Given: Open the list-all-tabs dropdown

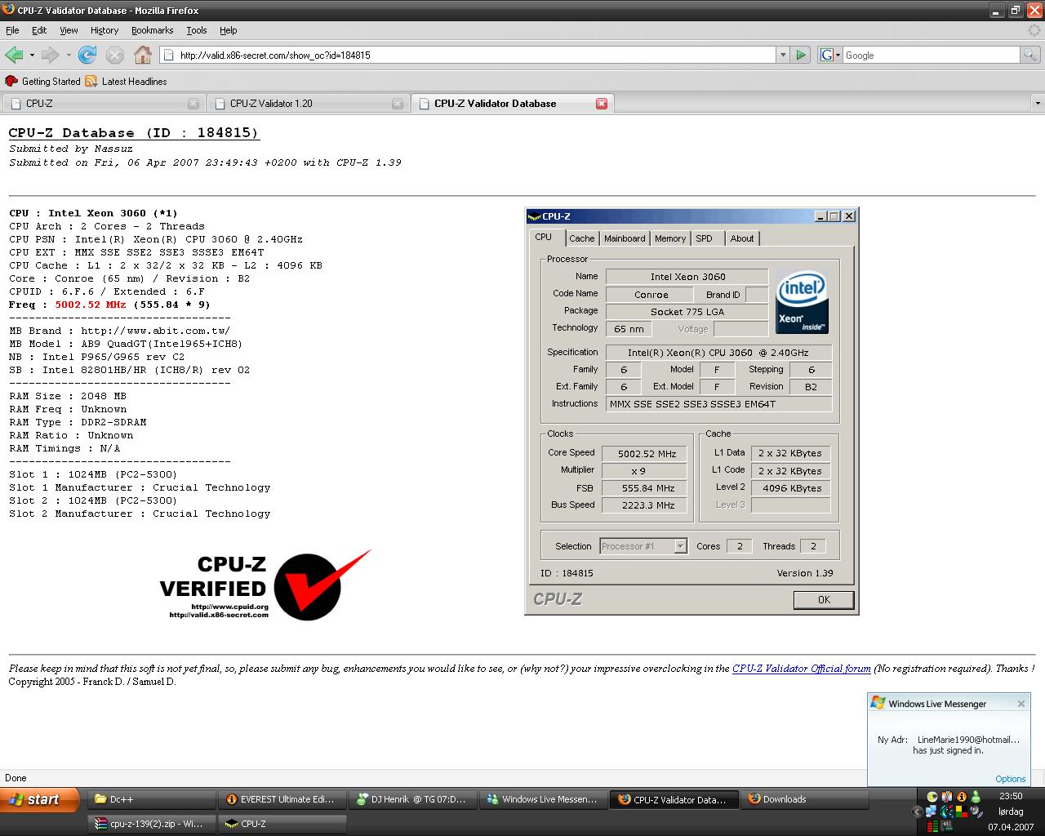Looking at the screenshot, I should (1038, 104).
